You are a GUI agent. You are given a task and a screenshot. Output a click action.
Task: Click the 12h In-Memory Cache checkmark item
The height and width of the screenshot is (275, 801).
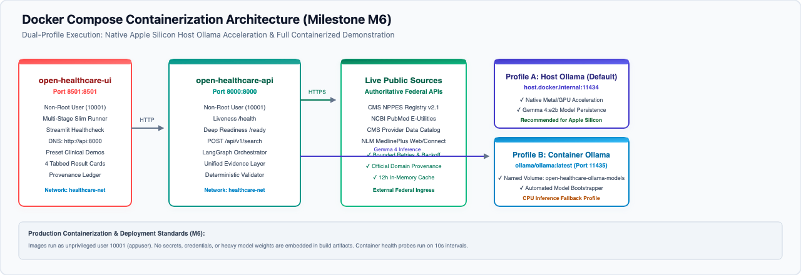(404, 177)
